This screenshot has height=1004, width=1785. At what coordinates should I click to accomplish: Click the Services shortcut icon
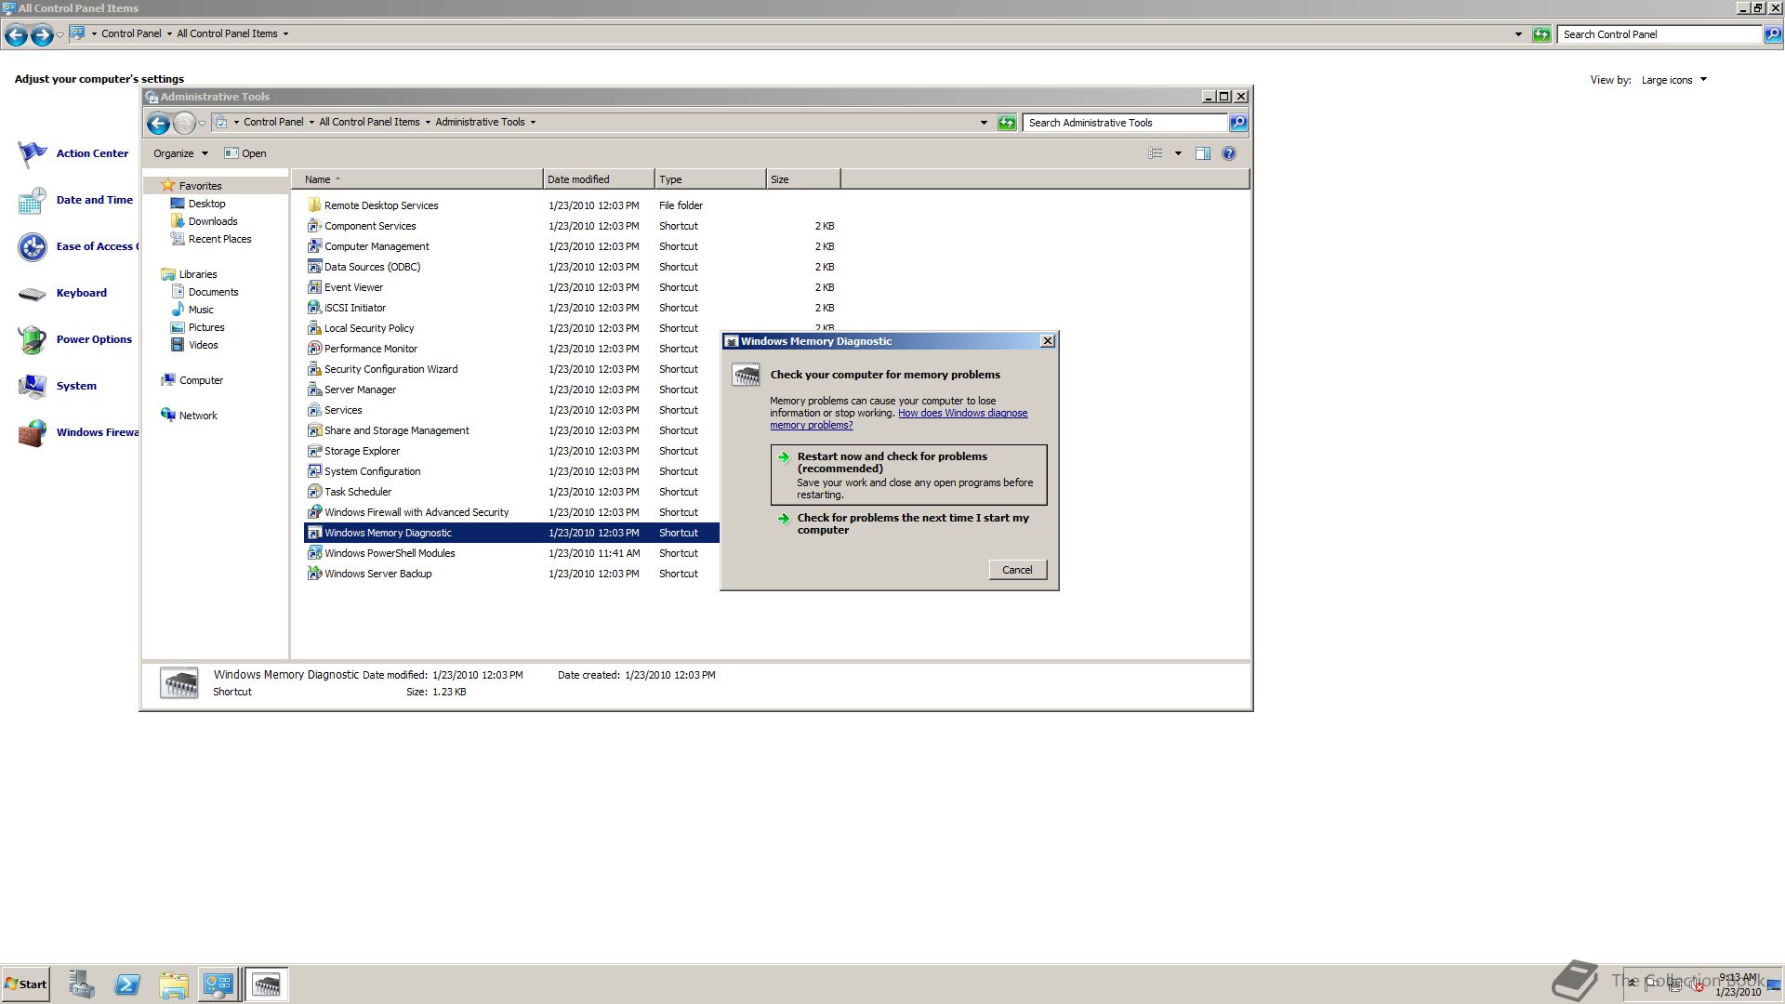click(x=314, y=410)
